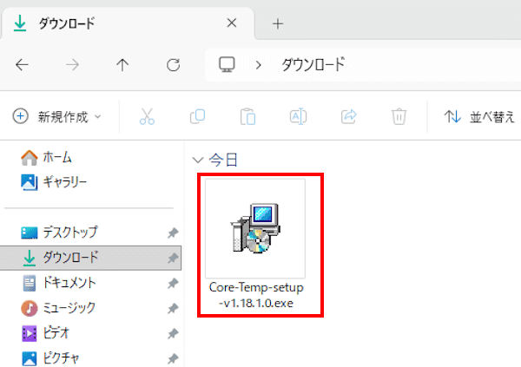Add a new Explorer tab
Viewport: 521px width, 367px height.
278,23
